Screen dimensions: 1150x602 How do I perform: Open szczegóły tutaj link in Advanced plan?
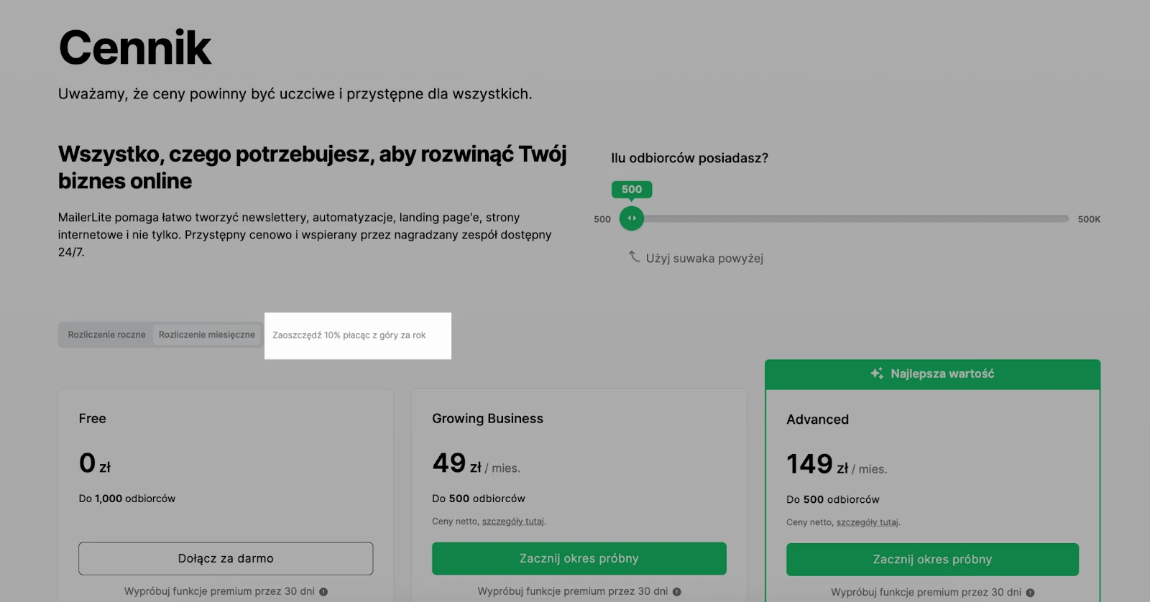(868, 522)
